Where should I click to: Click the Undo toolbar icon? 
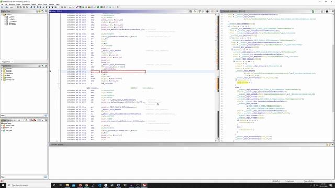[x=69, y=7]
